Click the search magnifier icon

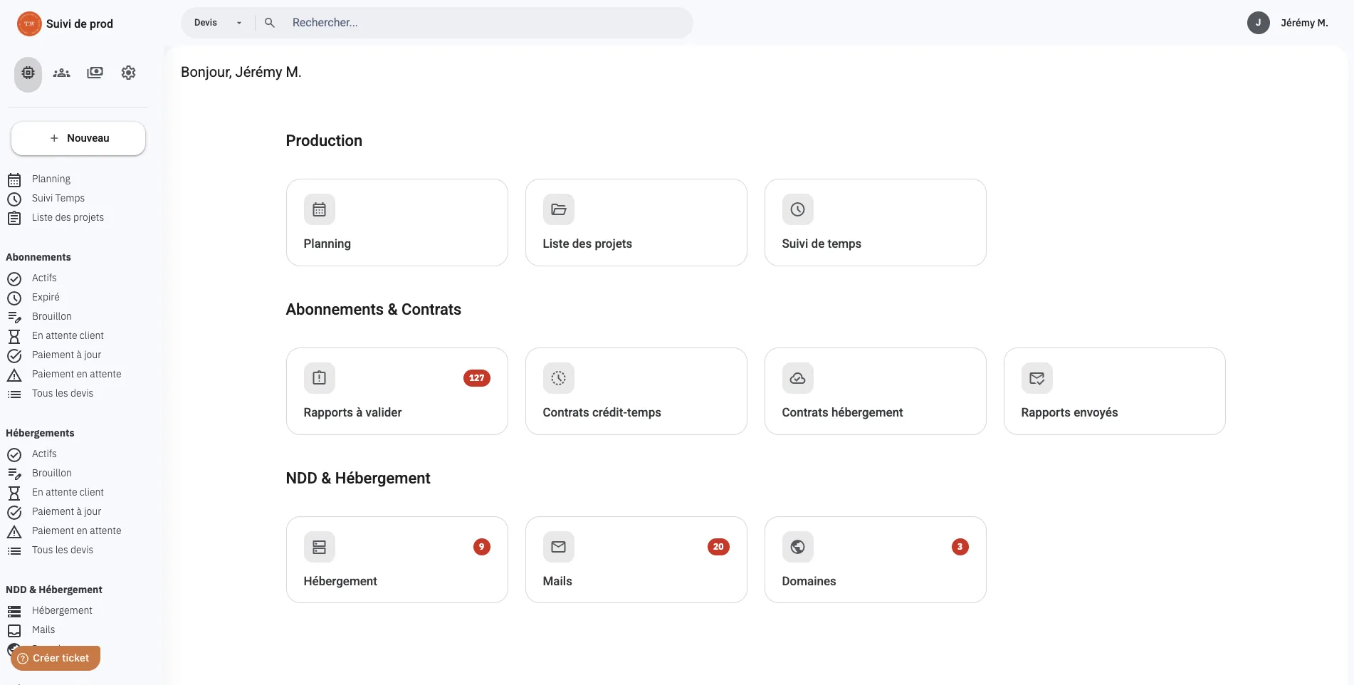coord(269,23)
